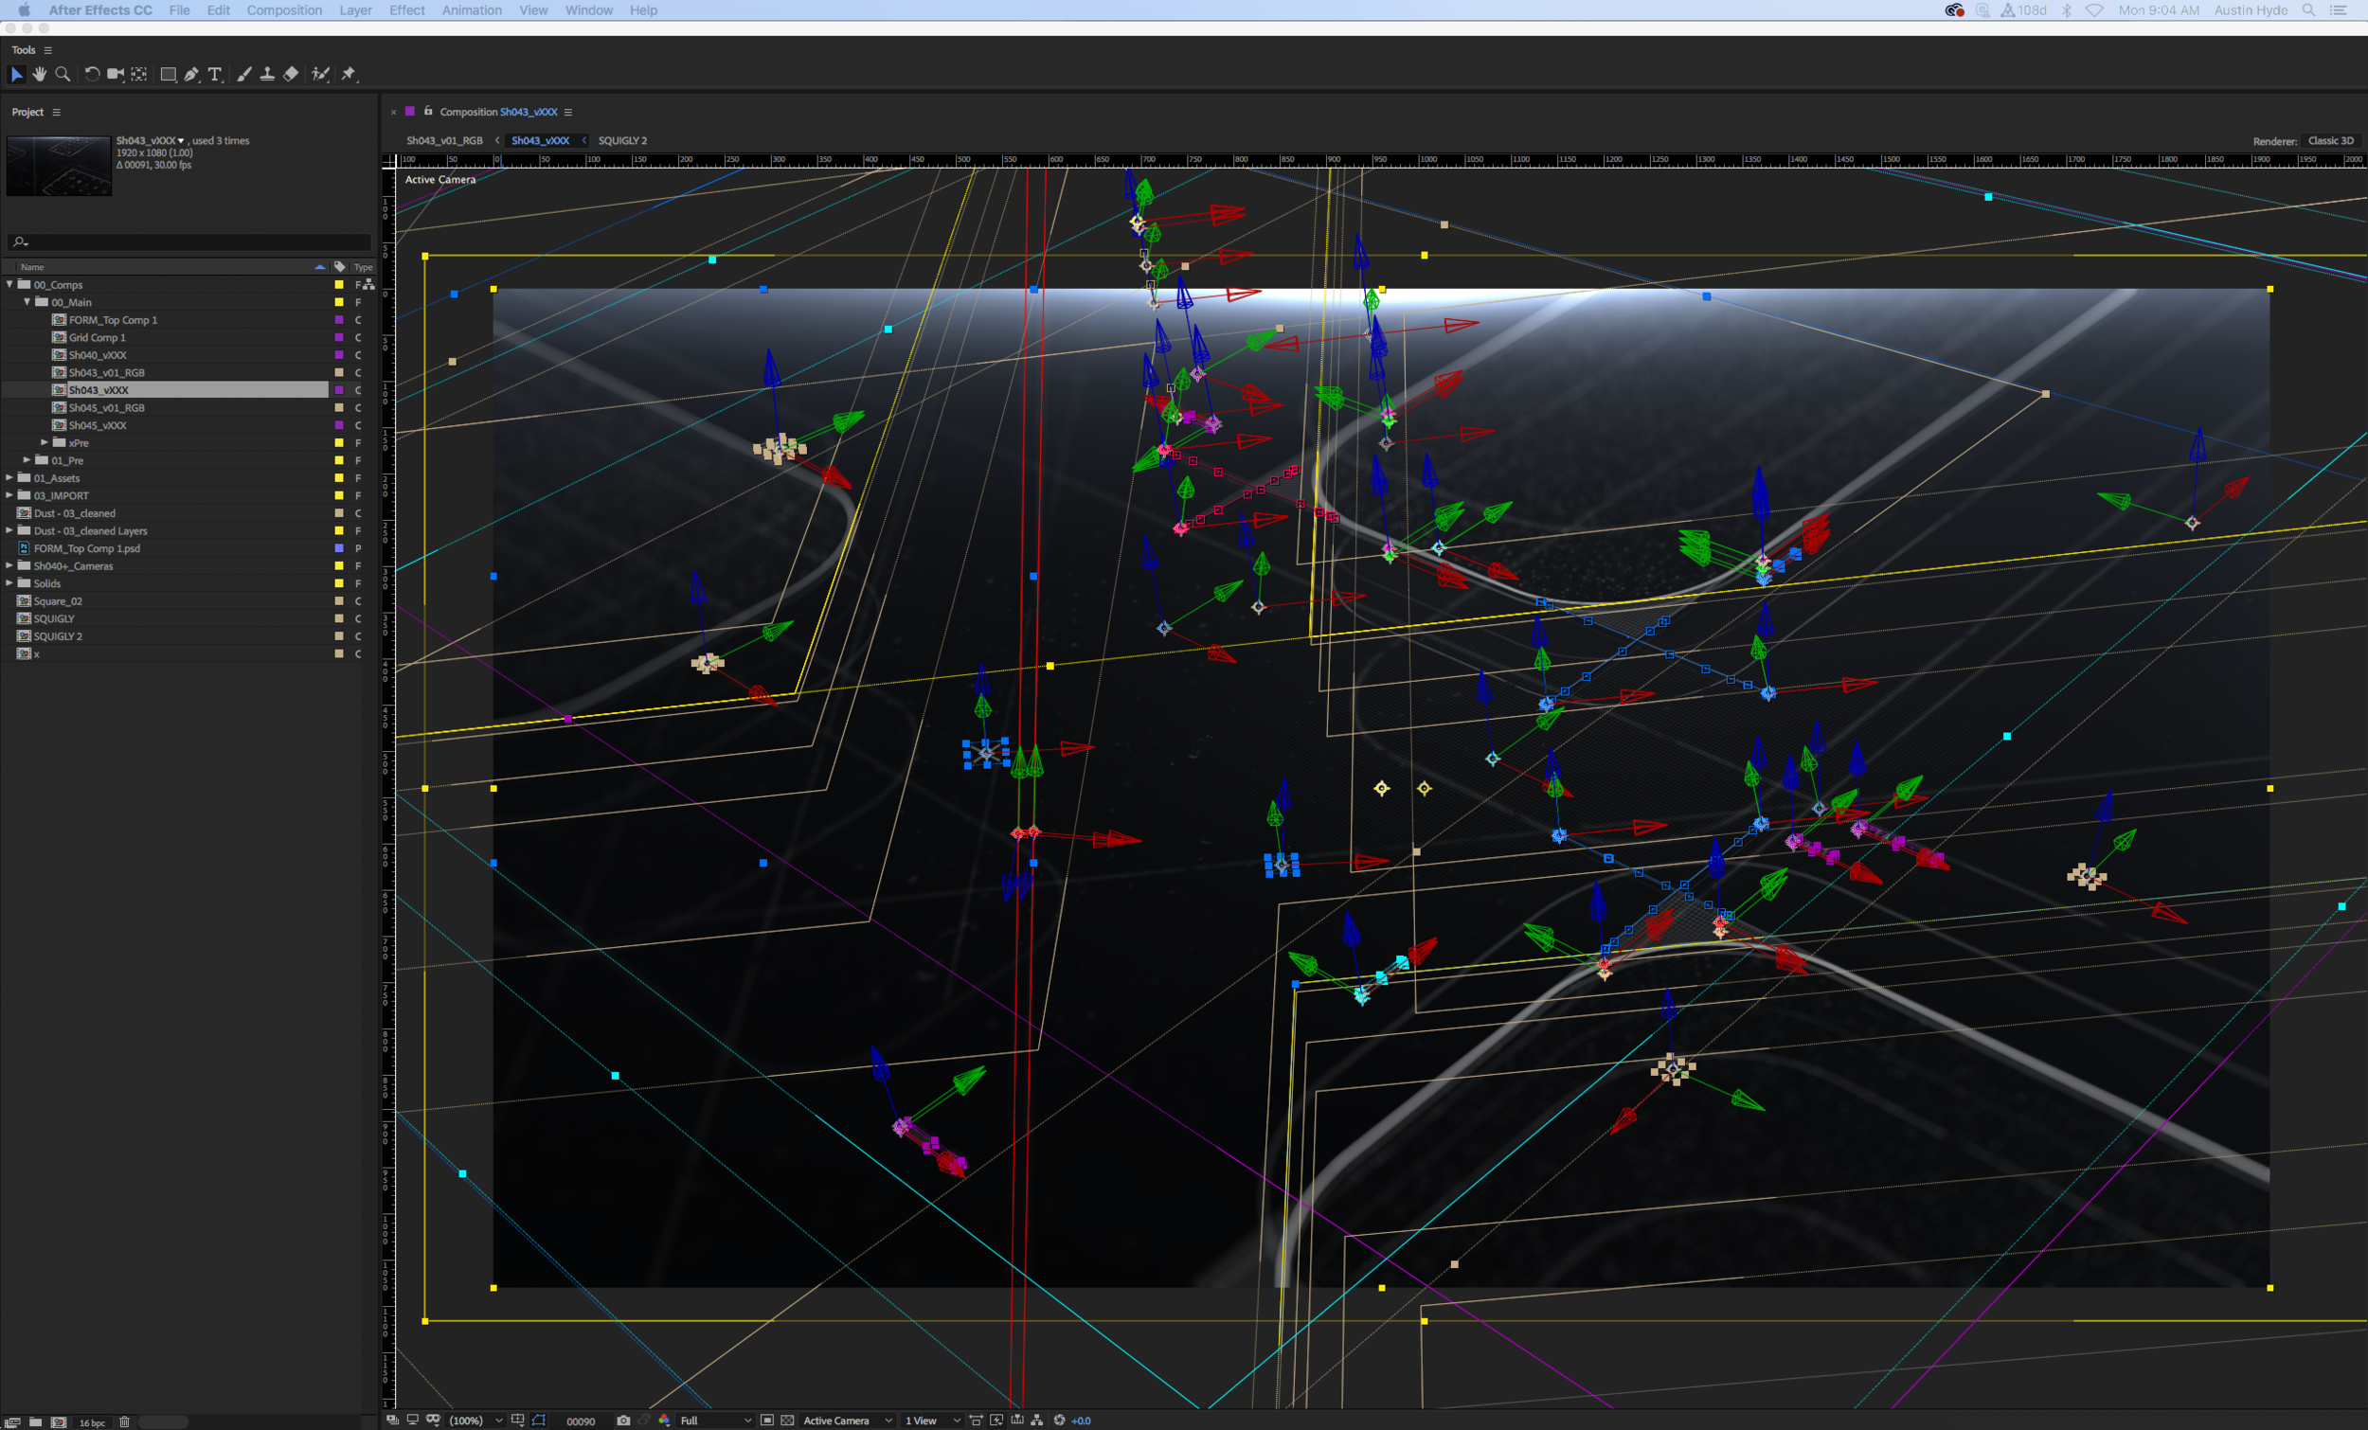Open the Effect menu
2368x1430 pixels.
pyautogui.click(x=407, y=10)
